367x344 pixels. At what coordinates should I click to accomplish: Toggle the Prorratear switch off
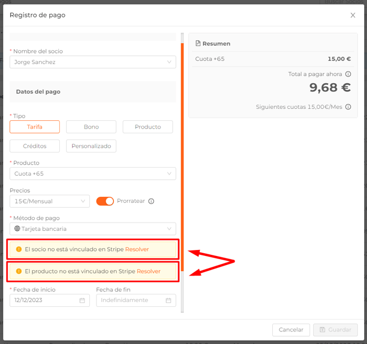(x=105, y=201)
